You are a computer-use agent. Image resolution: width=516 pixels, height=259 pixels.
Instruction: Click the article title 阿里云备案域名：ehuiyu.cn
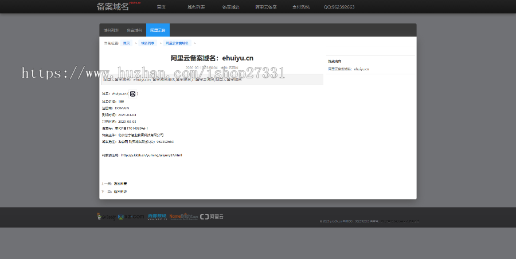tap(212, 58)
